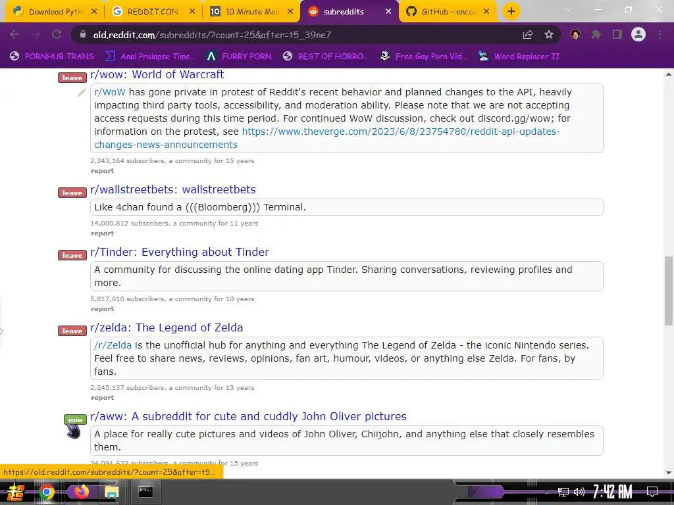
Task: Leave the r/Tinder subreddit
Action: 72,255
